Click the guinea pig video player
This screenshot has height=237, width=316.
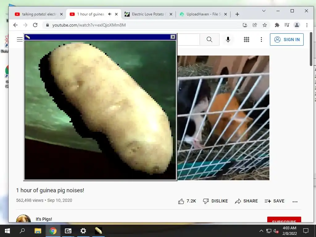(223, 118)
